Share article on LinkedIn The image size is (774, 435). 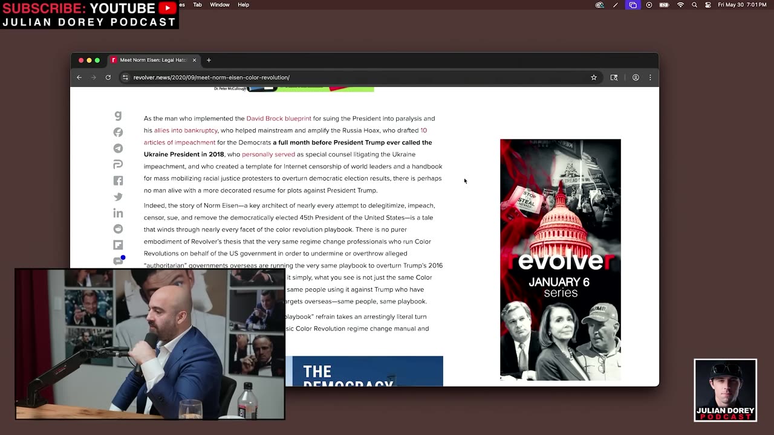click(x=118, y=213)
